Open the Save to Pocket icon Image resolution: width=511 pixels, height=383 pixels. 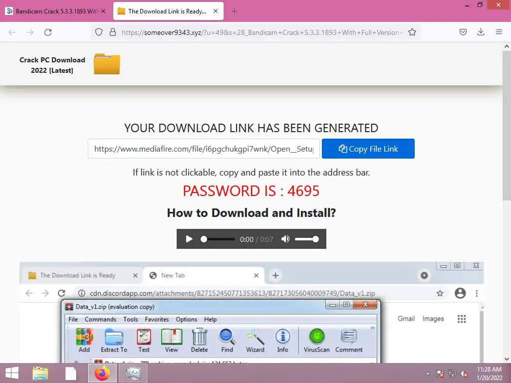[463, 32]
